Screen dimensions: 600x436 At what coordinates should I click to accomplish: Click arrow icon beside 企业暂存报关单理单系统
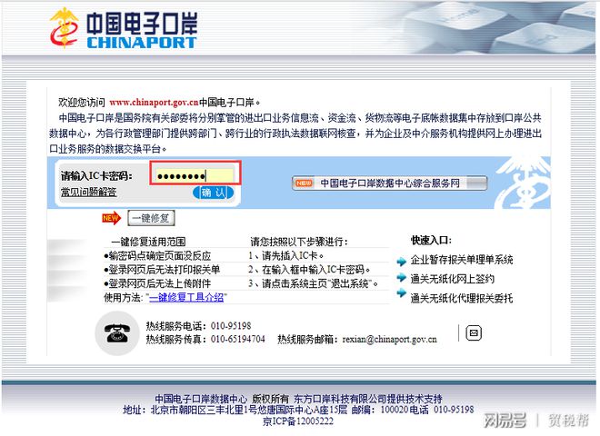coord(402,262)
